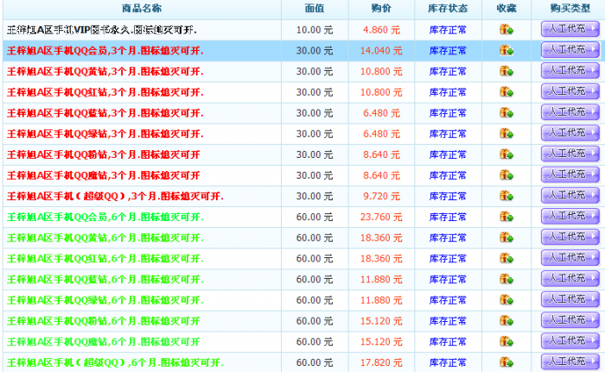
Task: Purchase QQ魔钻 3个月 with 人工代充
Action: pos(570,175)
